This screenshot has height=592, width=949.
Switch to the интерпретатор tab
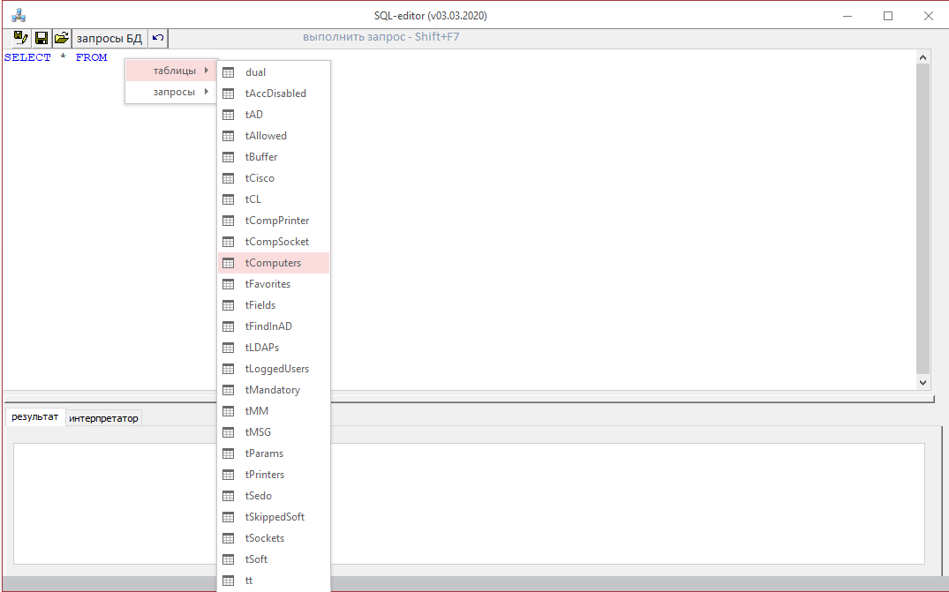(x=103, y=418)
